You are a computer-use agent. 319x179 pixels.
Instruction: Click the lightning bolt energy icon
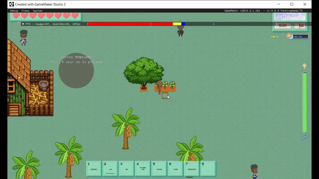(305, 66)
